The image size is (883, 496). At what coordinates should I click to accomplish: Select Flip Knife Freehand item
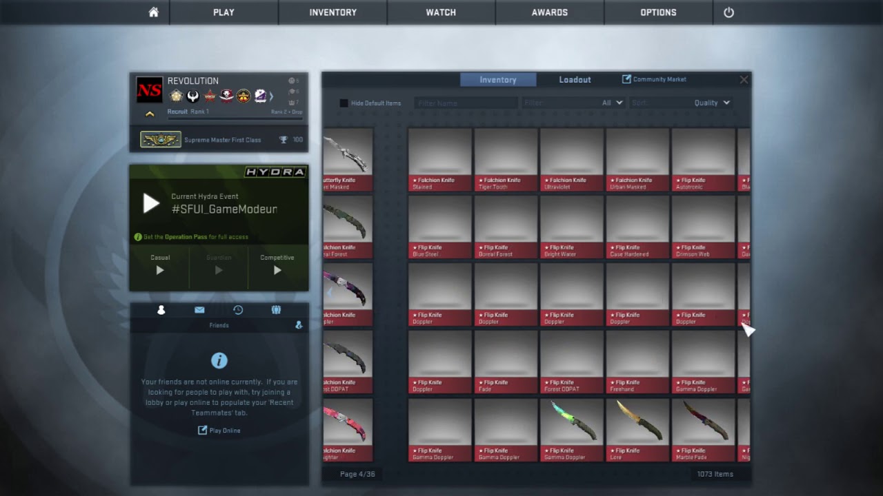click(637, 362)
